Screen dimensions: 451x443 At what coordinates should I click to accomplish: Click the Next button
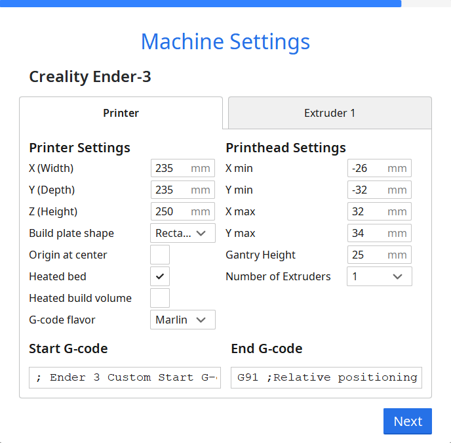pos(408,421)
